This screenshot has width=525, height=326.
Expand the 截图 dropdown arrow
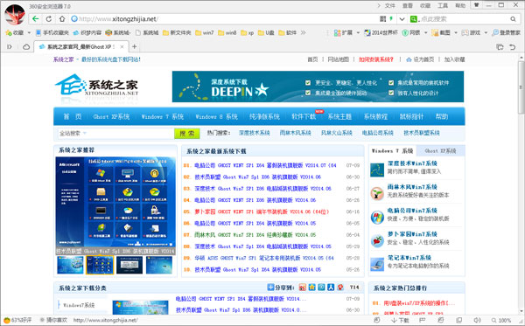(x=456, y=32)
